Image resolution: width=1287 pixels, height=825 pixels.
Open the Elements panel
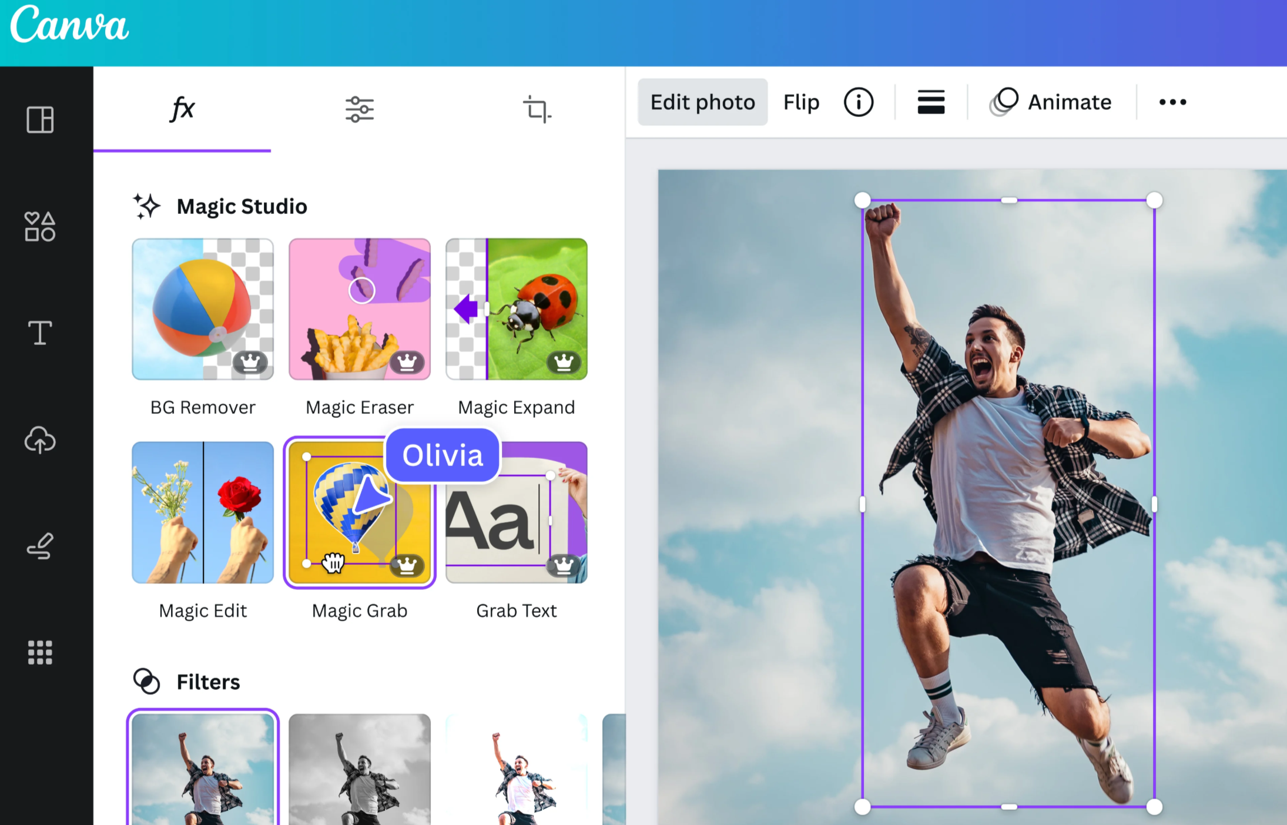tap(39, 227)
